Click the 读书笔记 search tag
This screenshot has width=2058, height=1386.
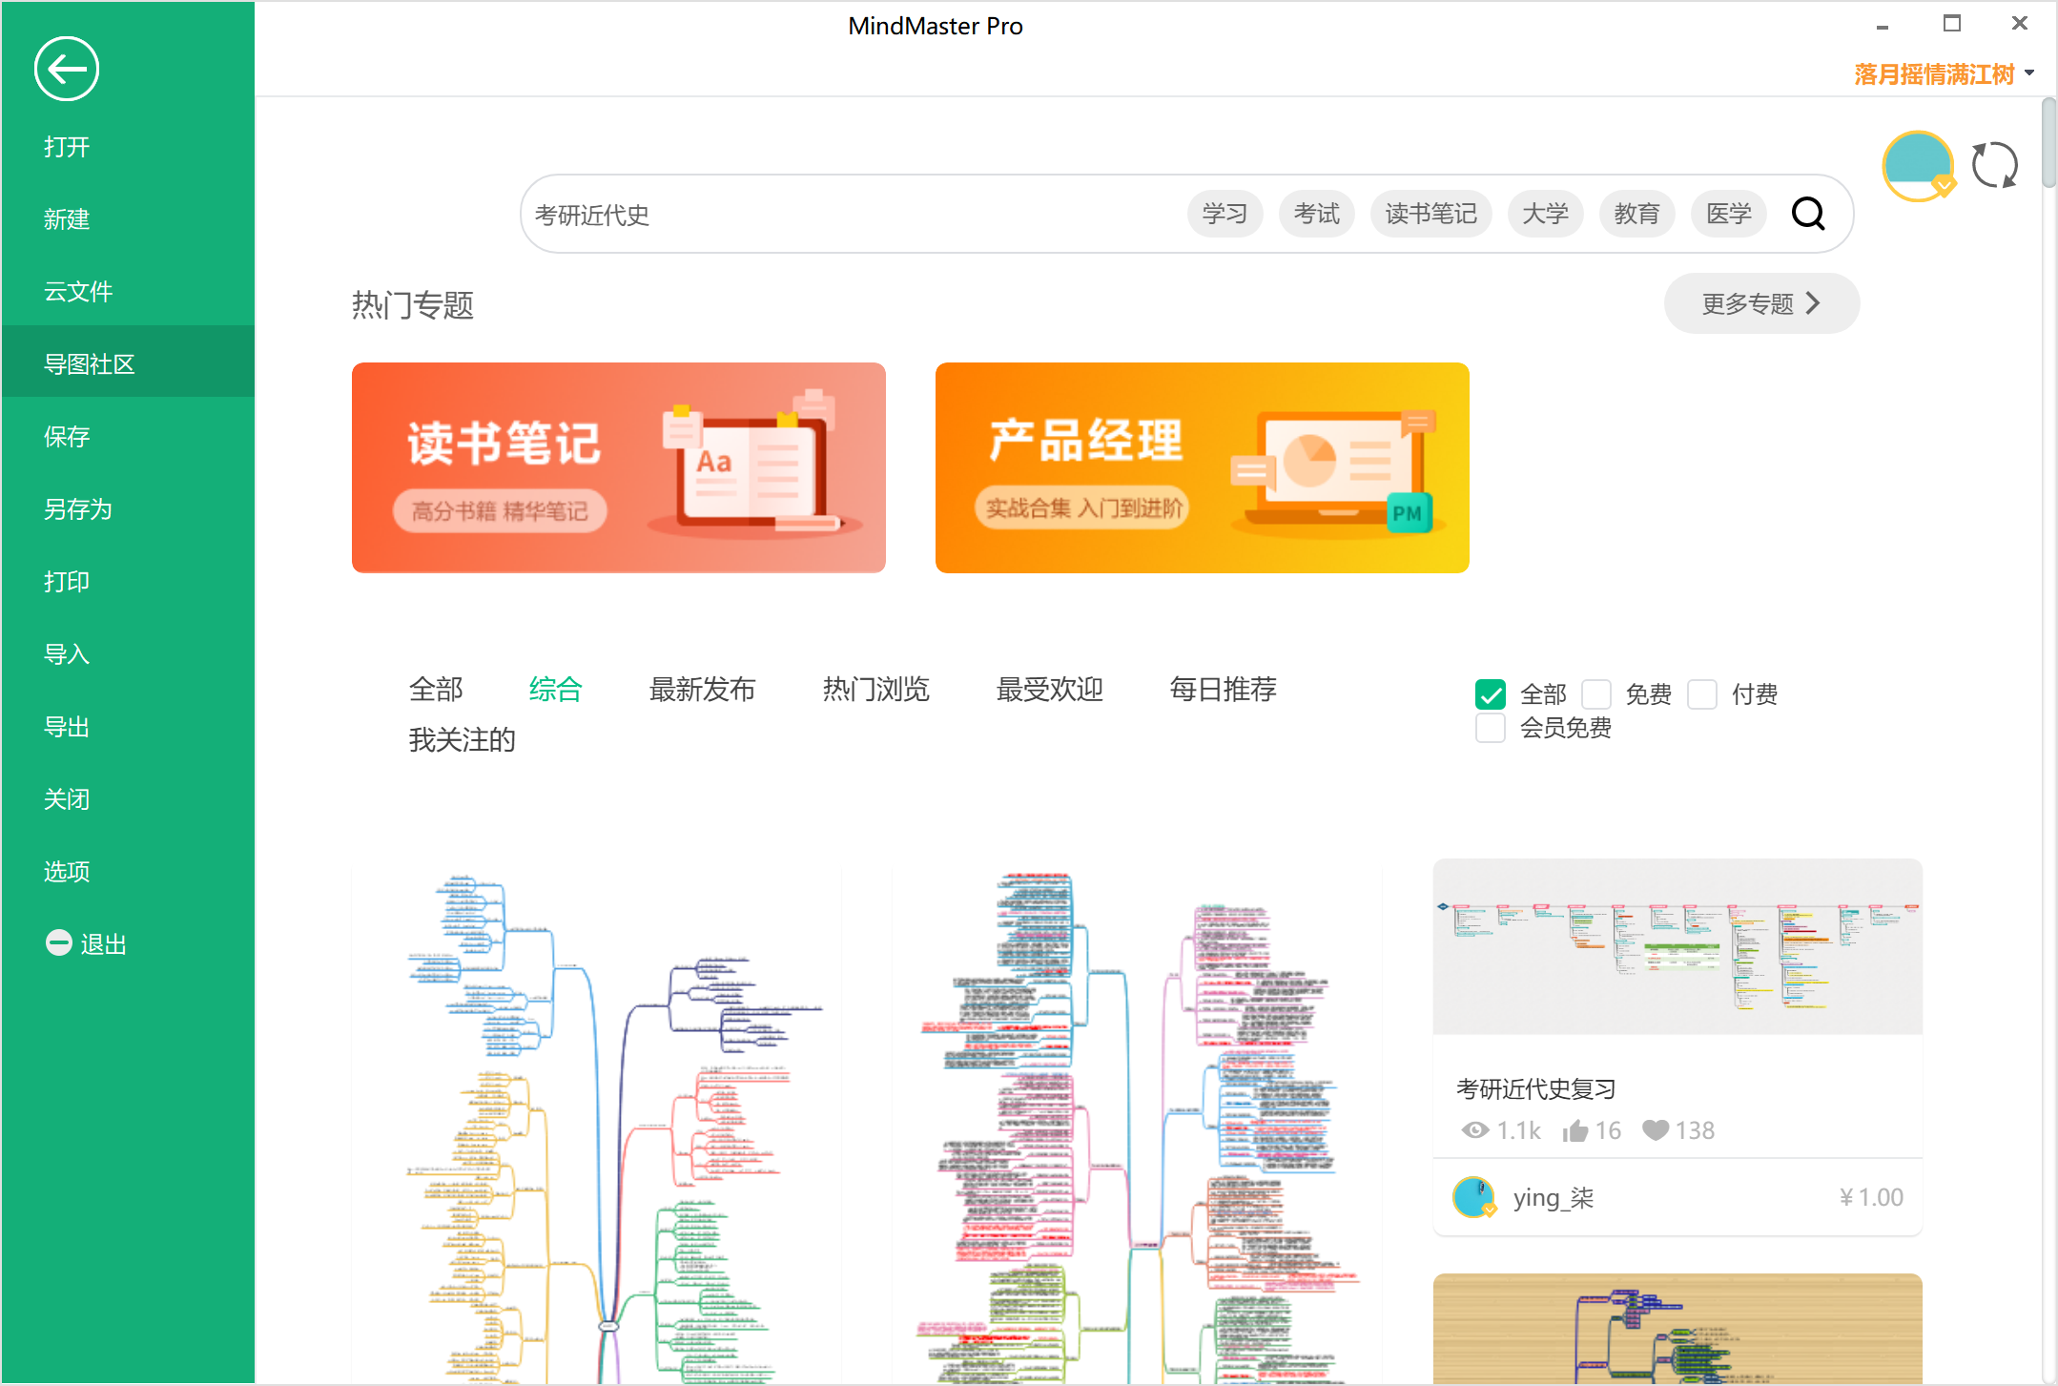click(x=1430, y=214)
